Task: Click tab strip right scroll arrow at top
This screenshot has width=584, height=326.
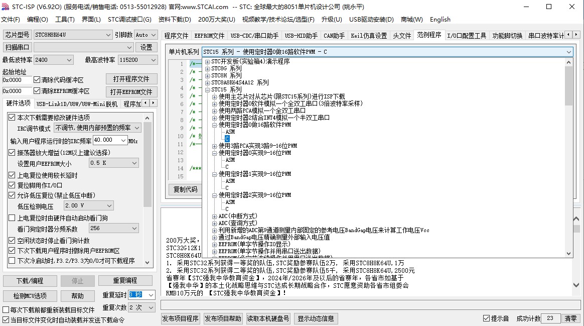Action: click(576, 35)
